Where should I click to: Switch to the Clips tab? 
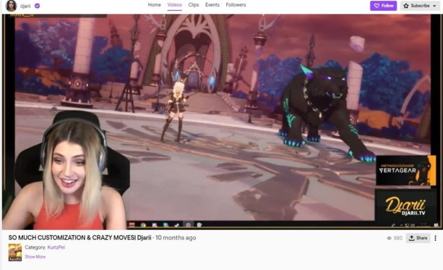coord(194,5)
